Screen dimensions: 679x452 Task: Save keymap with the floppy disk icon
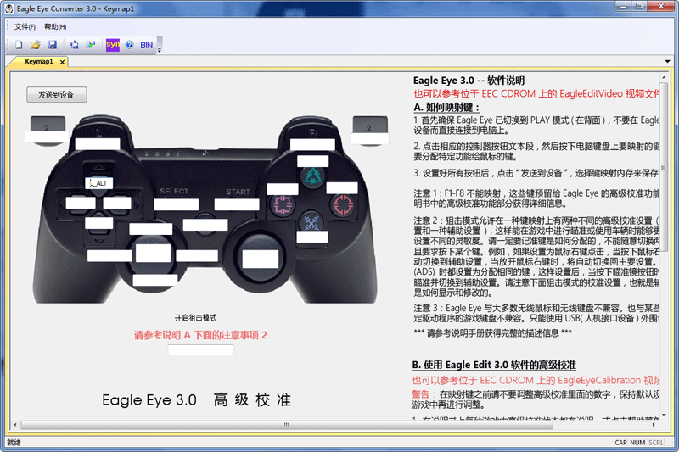tap(53, 45)
